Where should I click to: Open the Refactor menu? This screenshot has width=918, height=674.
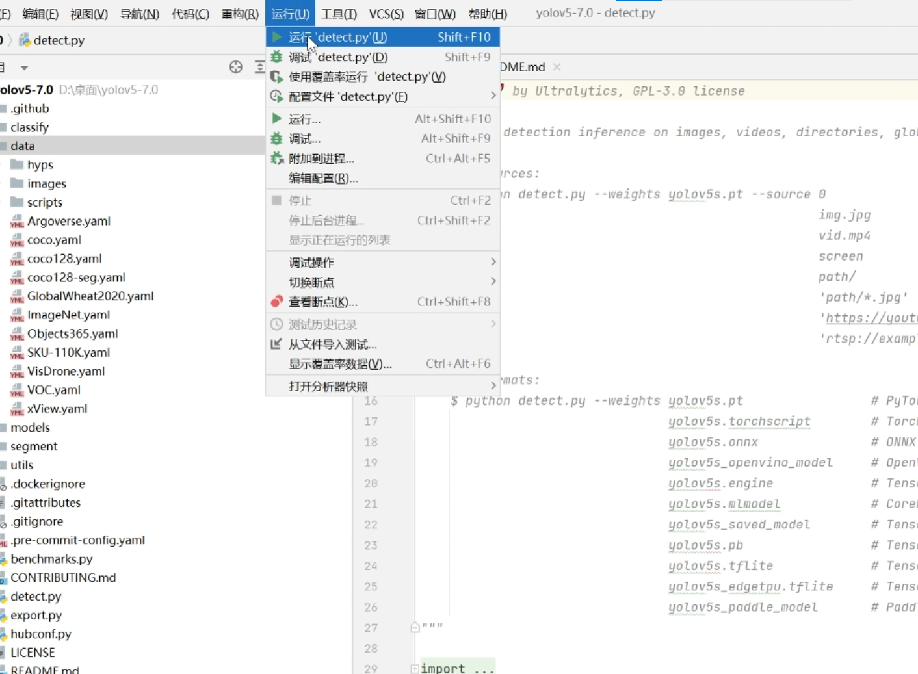241,14
